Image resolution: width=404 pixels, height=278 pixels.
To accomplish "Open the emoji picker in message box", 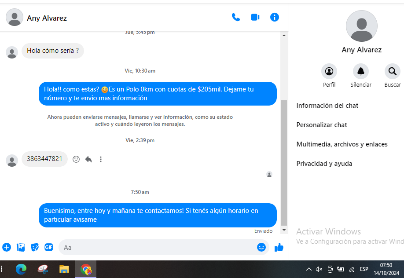I will pos(261,247).
